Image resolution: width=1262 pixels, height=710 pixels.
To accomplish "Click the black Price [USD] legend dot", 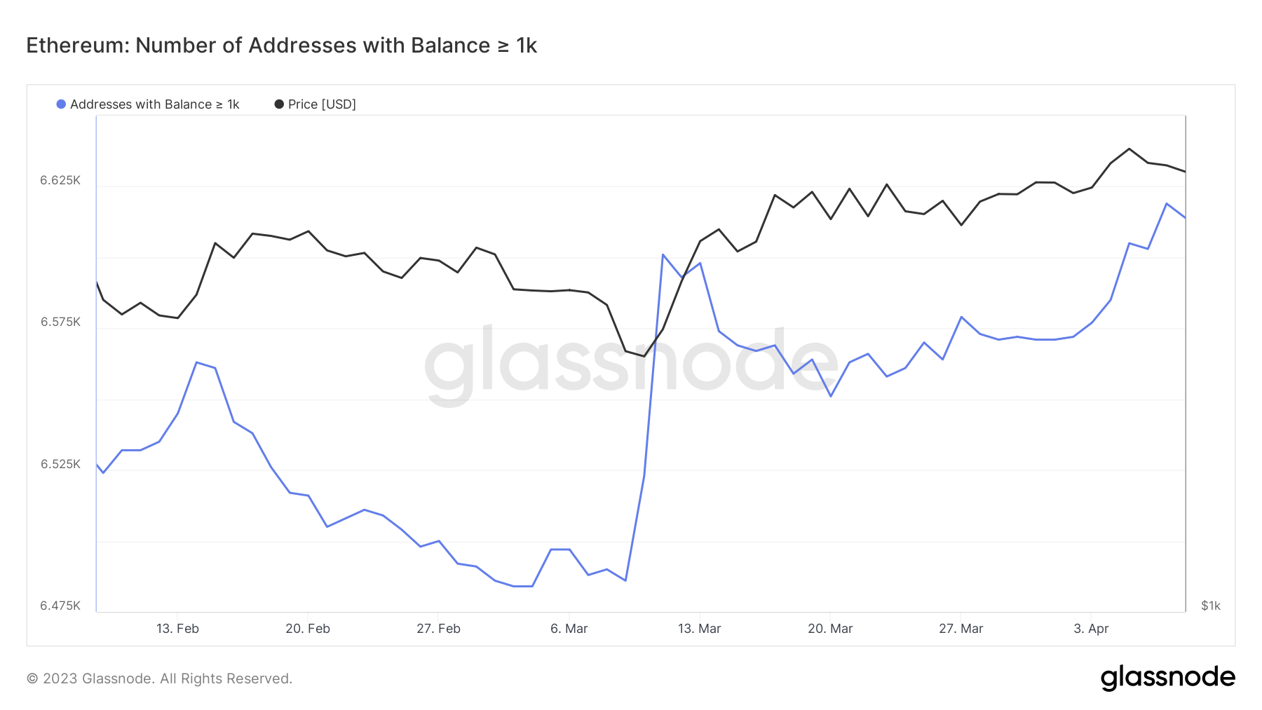I will (x=279, y=104).
